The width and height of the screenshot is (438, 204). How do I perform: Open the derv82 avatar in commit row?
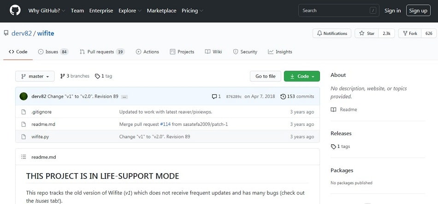(x=24, y=96)
